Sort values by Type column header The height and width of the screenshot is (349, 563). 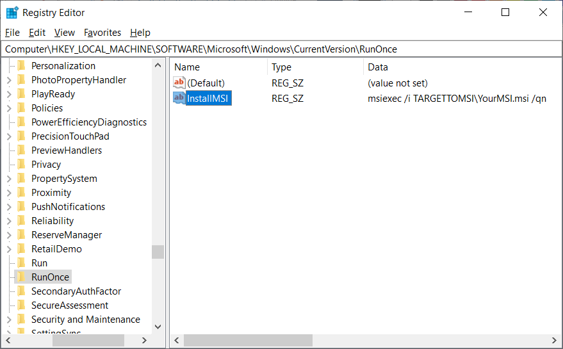pyautogui.click(x=315, y=67)
